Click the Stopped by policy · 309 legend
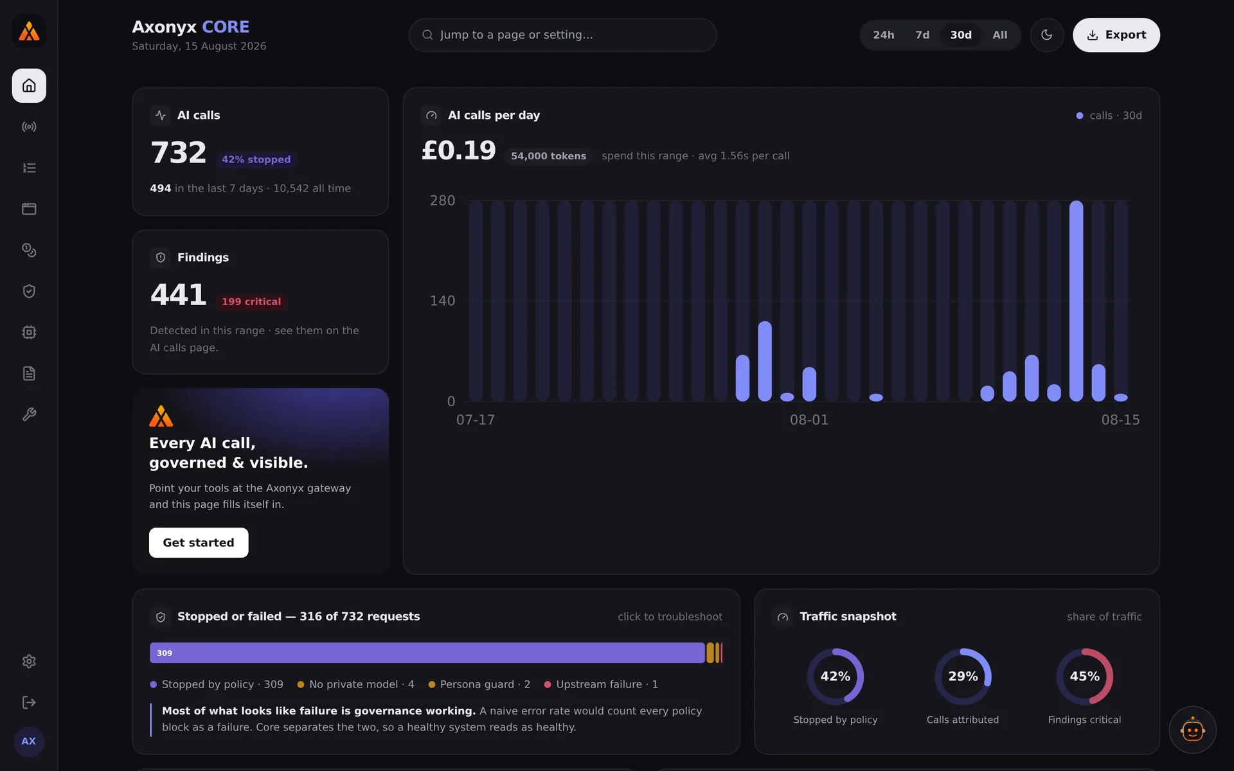The width and height of the screenshot is (1234, 771). [x=217, y=684]
